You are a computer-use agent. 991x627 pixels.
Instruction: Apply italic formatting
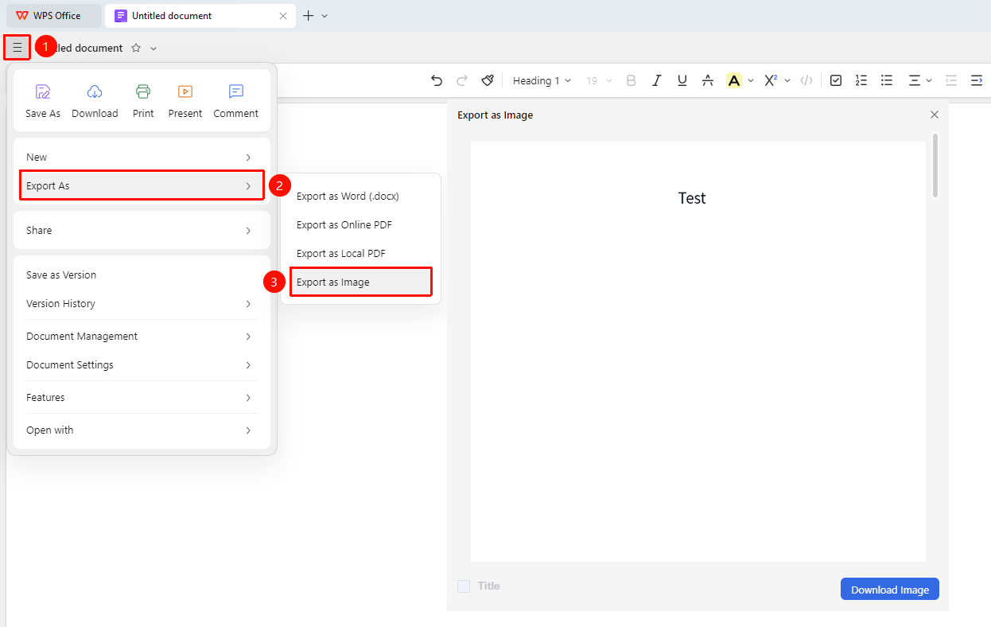(657, 80)
